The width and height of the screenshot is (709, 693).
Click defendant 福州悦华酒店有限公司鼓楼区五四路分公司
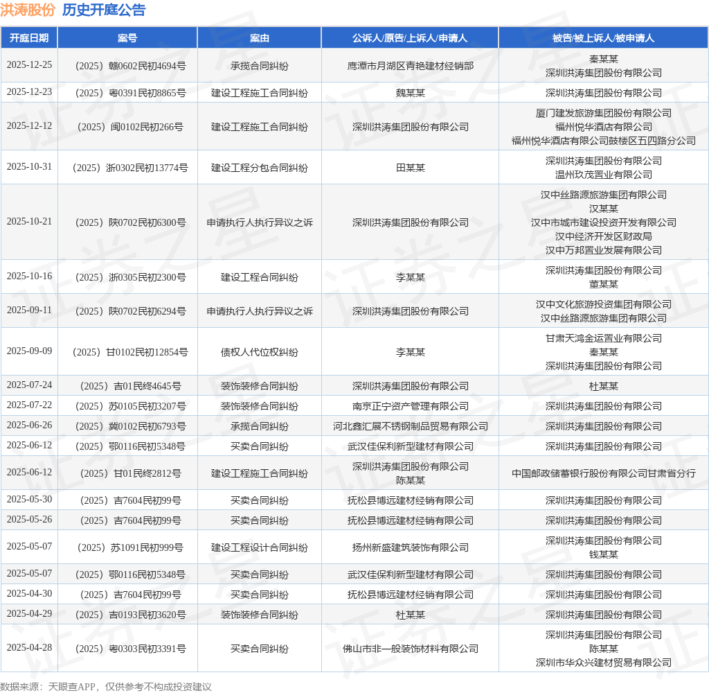[603, 141]
